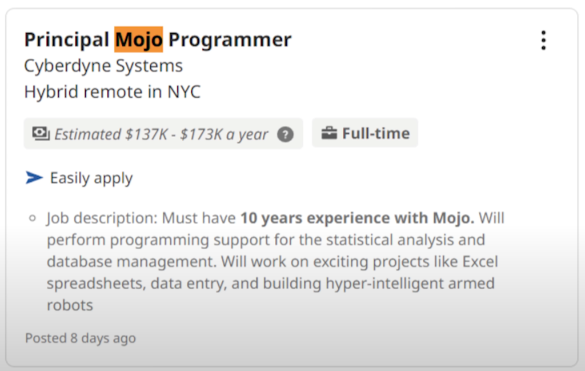Click the job description bullet point
The width and height of the screenshot is (585, 371).
click(x=33, y=218)
